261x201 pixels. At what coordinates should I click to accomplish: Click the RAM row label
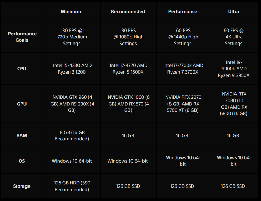point(22,136)
